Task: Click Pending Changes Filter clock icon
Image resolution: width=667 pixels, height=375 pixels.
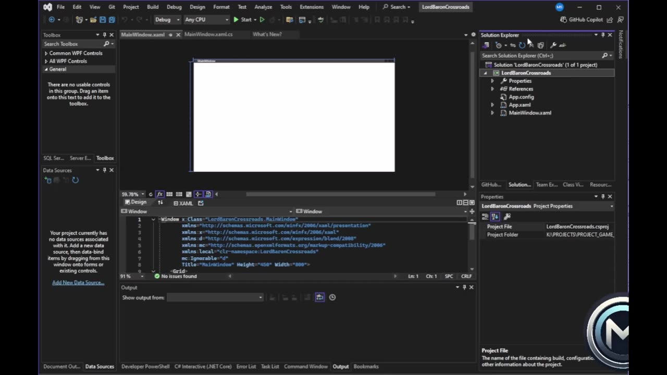Action: click(x=499, y=45)
